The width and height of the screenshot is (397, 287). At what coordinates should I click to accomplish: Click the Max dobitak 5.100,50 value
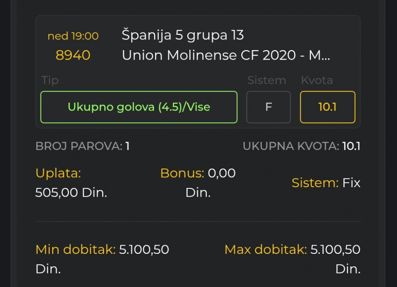[335, 249]
